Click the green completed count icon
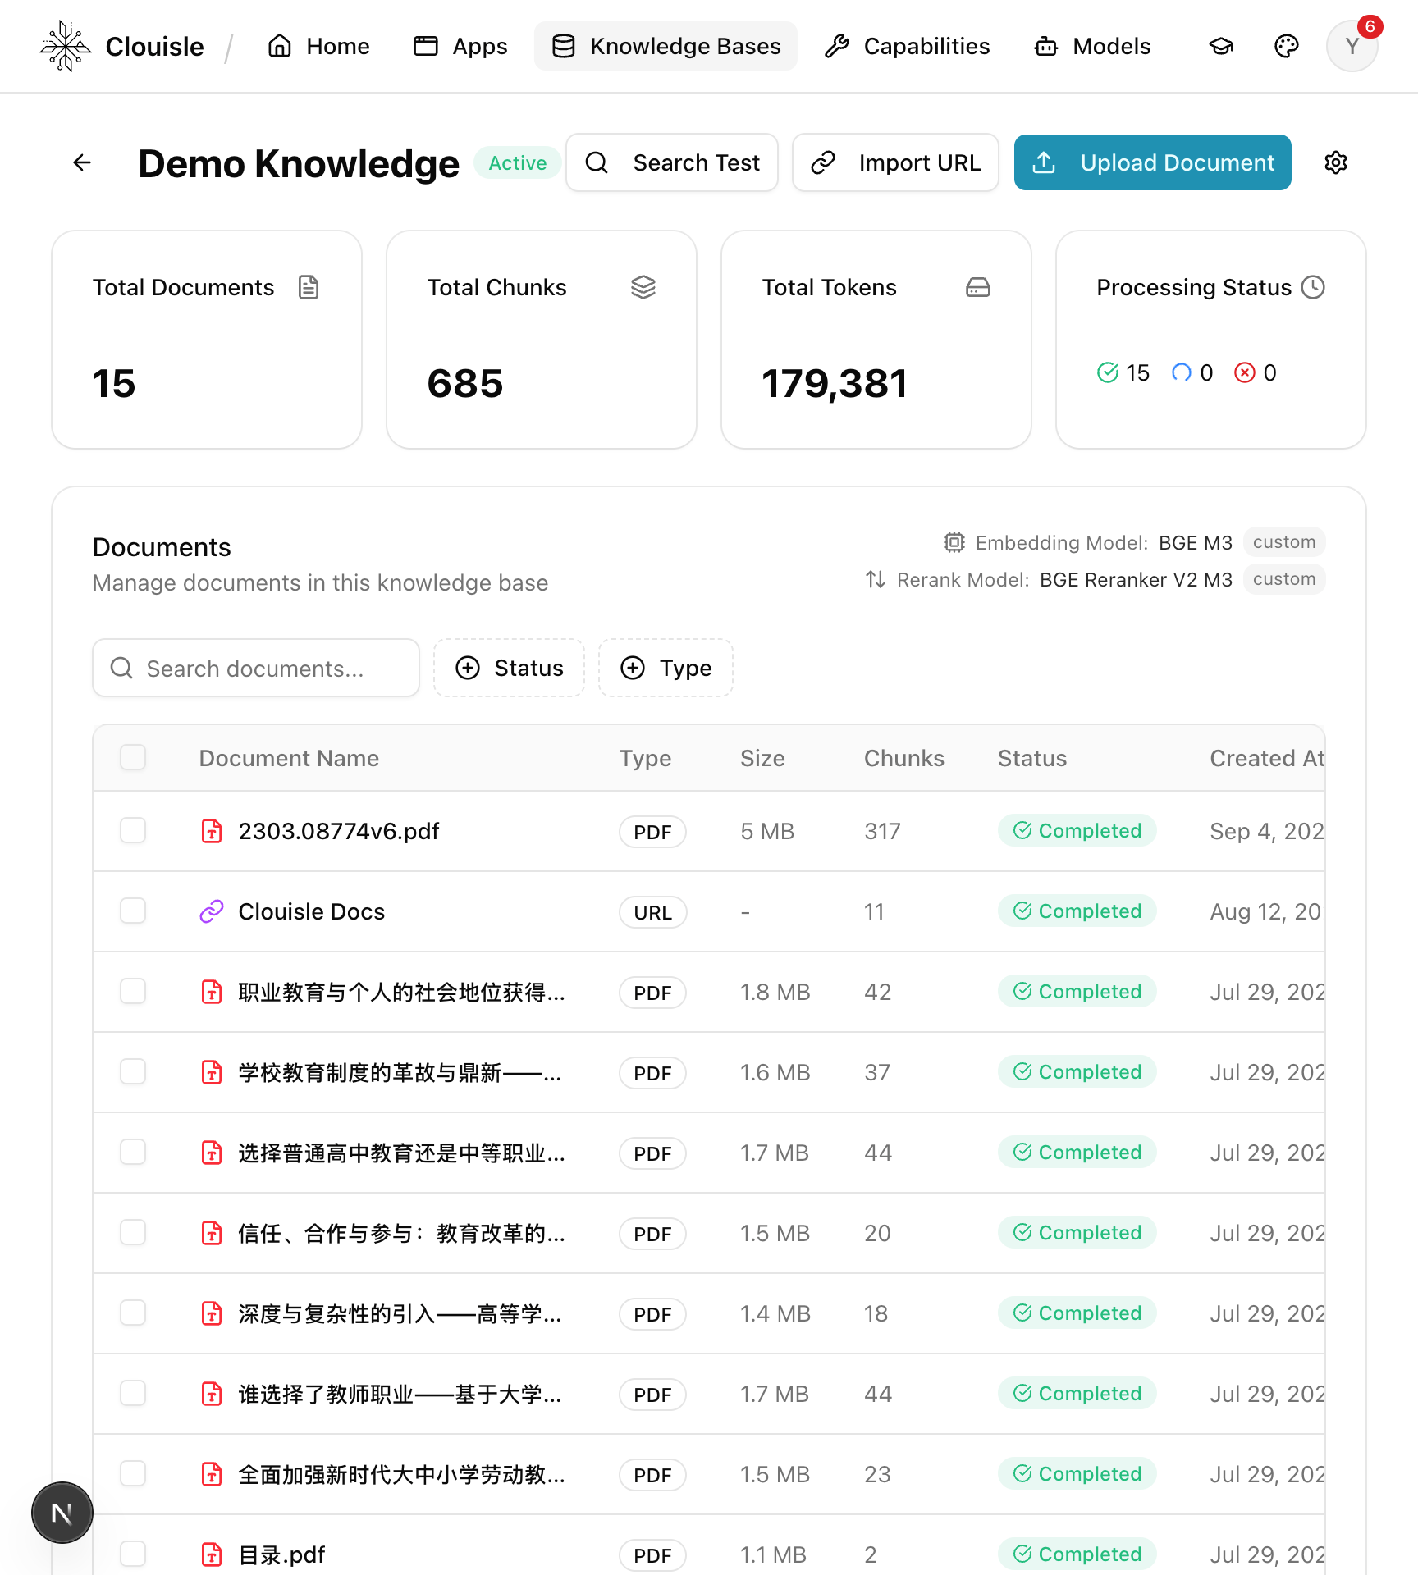The width and height of the screenshot is (1418, 1575). [1108, 372]
